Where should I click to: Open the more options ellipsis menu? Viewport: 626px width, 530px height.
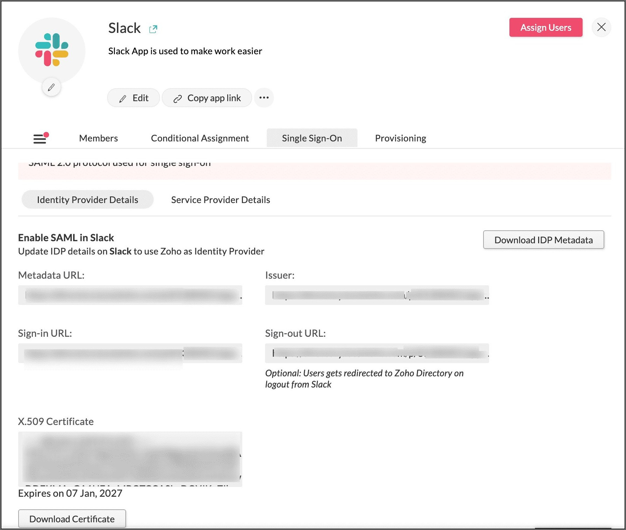264,98
